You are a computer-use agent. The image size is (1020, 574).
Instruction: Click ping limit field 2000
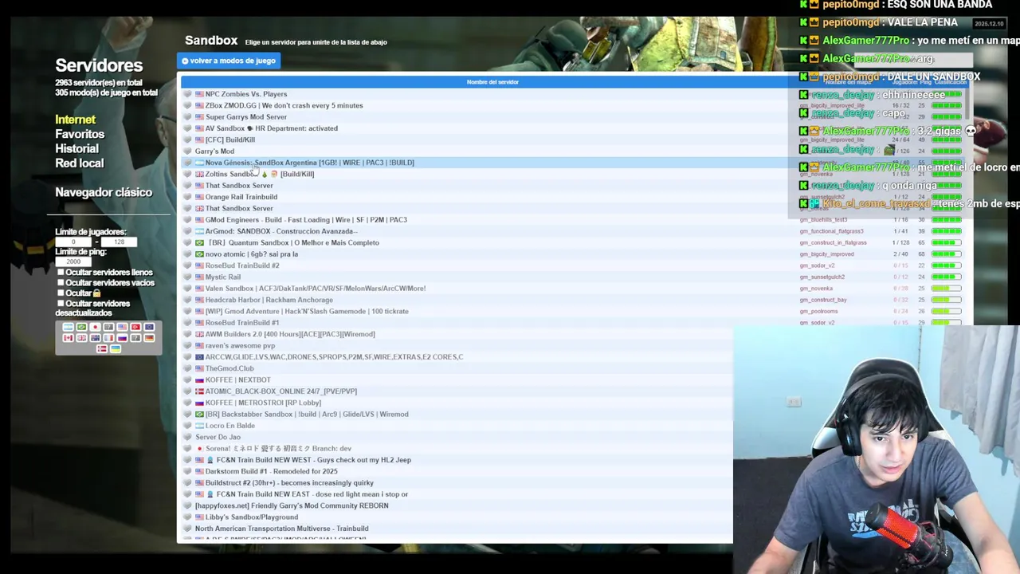tap(73, 261)
